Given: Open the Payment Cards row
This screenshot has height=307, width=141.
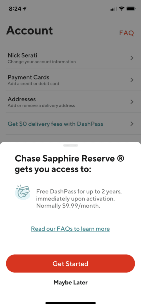Looking at the screenshot, I should (x=70, y=80).
